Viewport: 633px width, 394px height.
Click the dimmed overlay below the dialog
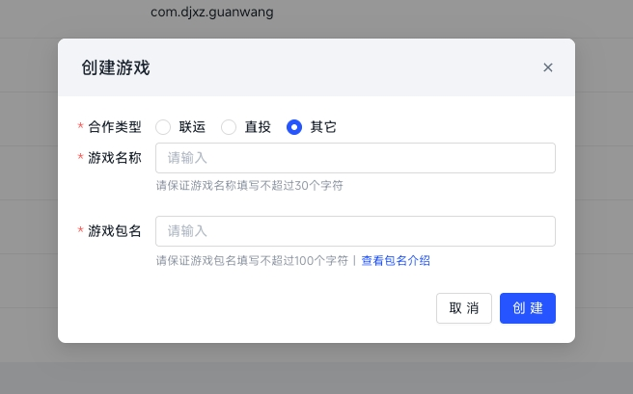pos(316,371)
